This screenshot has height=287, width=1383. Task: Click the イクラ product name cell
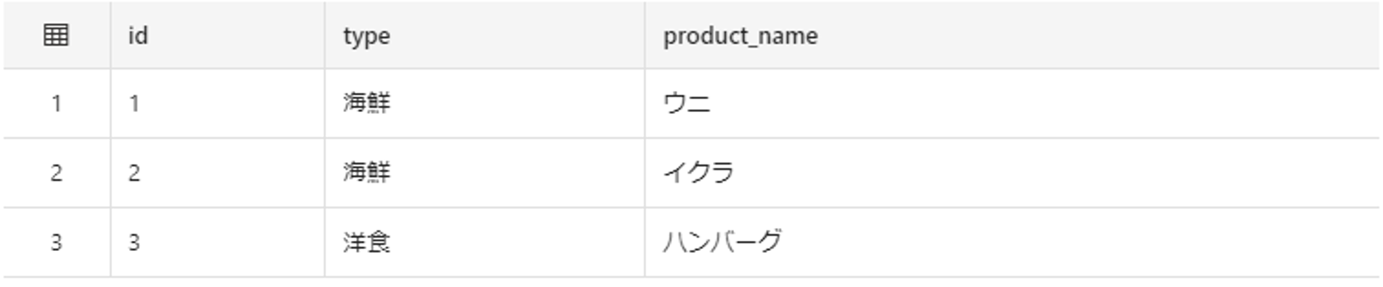tap(699, 173)
